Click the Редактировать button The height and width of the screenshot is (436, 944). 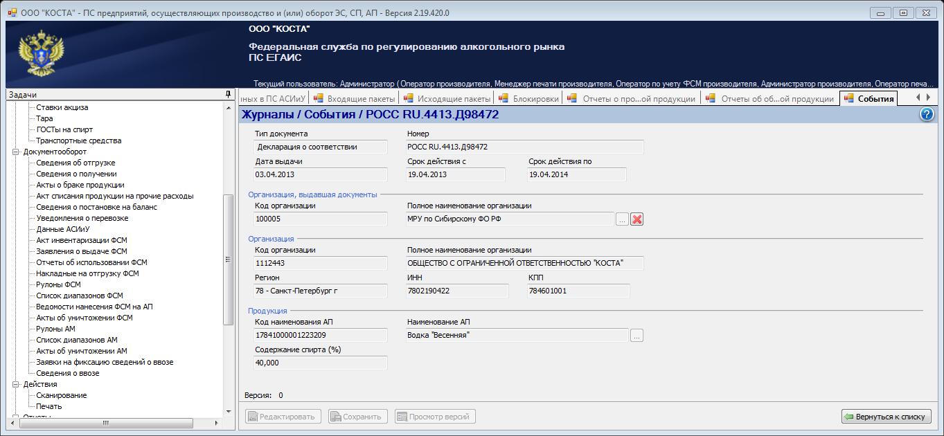(283, 417)
